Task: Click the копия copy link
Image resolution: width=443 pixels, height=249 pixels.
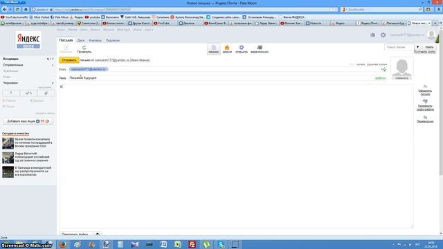Action: tap(361, 64)
